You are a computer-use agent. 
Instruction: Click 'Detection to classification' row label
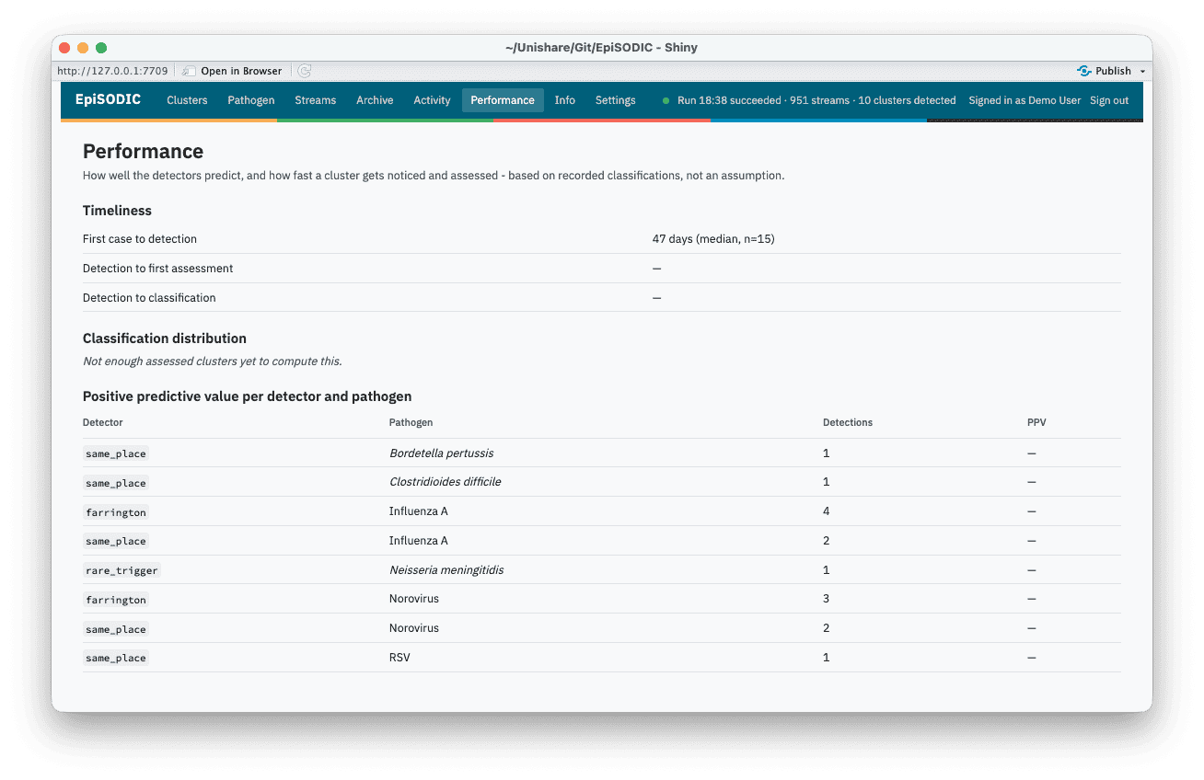tap(149, 298)
